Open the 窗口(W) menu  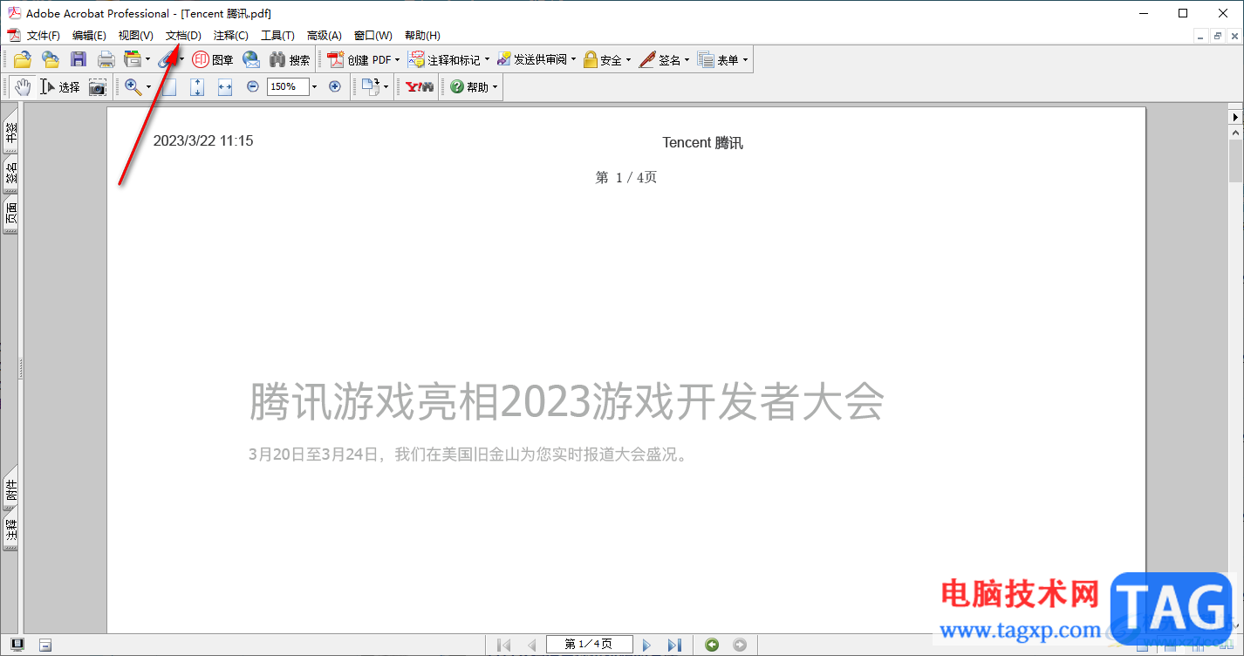pos(373,35)
